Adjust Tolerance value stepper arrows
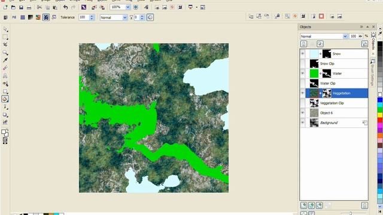383x215 pixels. tap(92, 17)
